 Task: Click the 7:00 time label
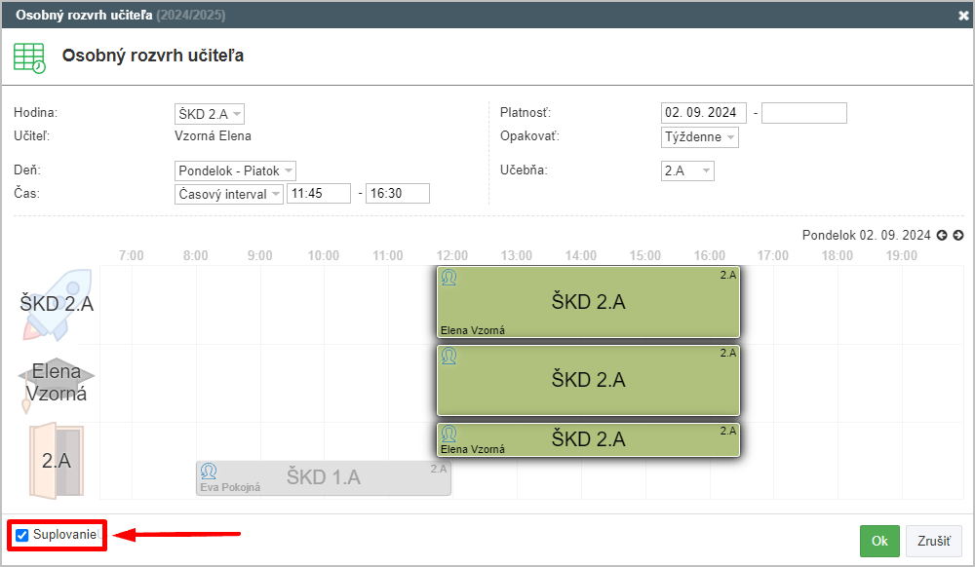132,255
